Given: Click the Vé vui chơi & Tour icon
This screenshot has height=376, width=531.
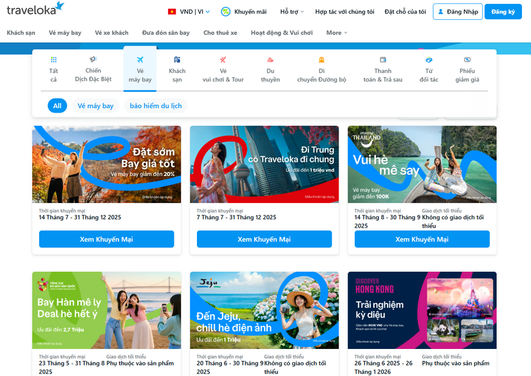Looking at the screenshot, I should coord(223,60).
